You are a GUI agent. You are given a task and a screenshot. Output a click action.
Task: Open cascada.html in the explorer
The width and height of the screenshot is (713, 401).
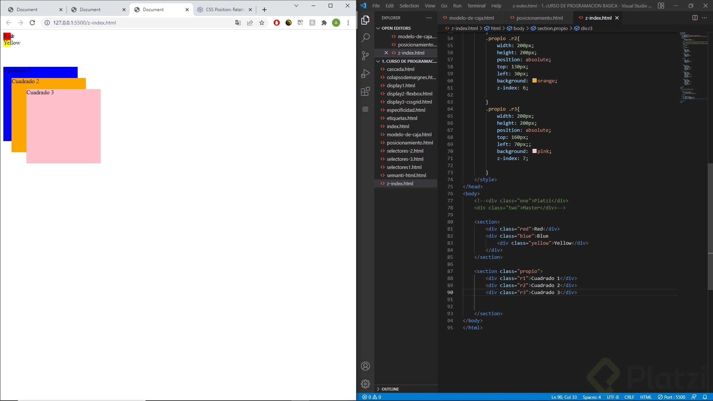(400, 69)
